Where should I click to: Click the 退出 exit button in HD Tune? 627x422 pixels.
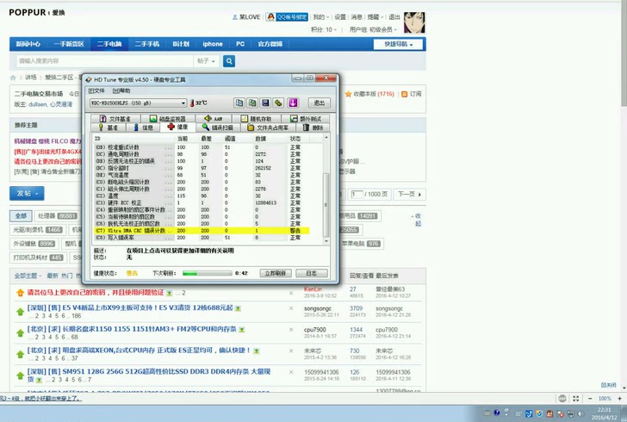click(x=319, y=102)
